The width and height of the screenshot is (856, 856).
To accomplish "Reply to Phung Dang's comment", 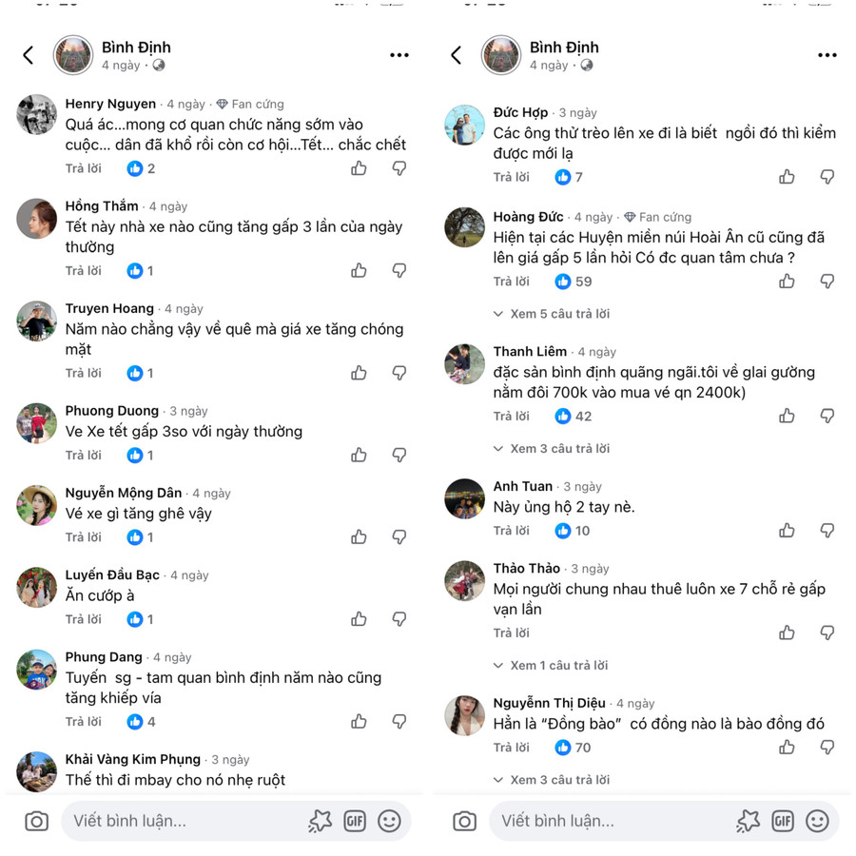I will coord(83,722).
